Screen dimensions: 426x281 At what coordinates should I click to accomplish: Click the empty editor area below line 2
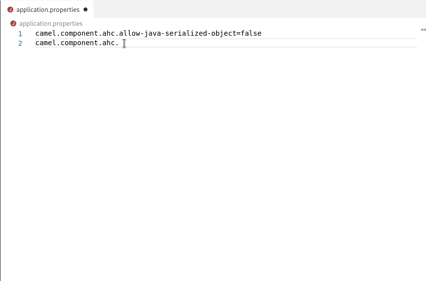click(212, 163)
